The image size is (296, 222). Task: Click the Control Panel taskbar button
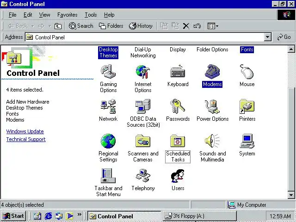[x=124, y=216]
